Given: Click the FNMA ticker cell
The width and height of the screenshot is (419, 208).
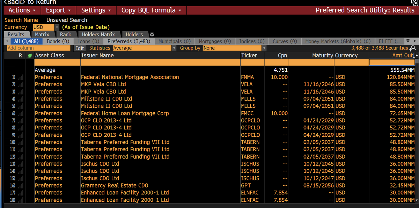Looking at the screenshot, I should click(x=248, y=77).
